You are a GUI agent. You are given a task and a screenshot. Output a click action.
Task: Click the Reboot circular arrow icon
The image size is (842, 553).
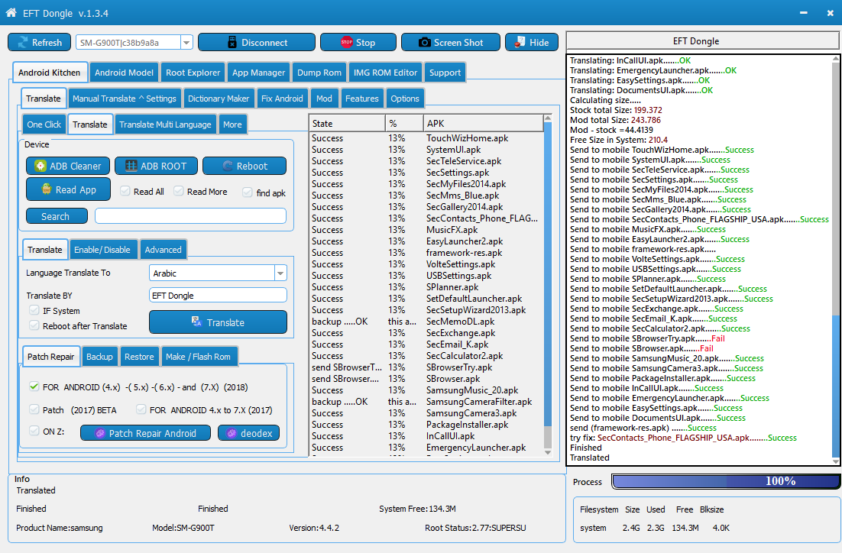coord(228,166)
